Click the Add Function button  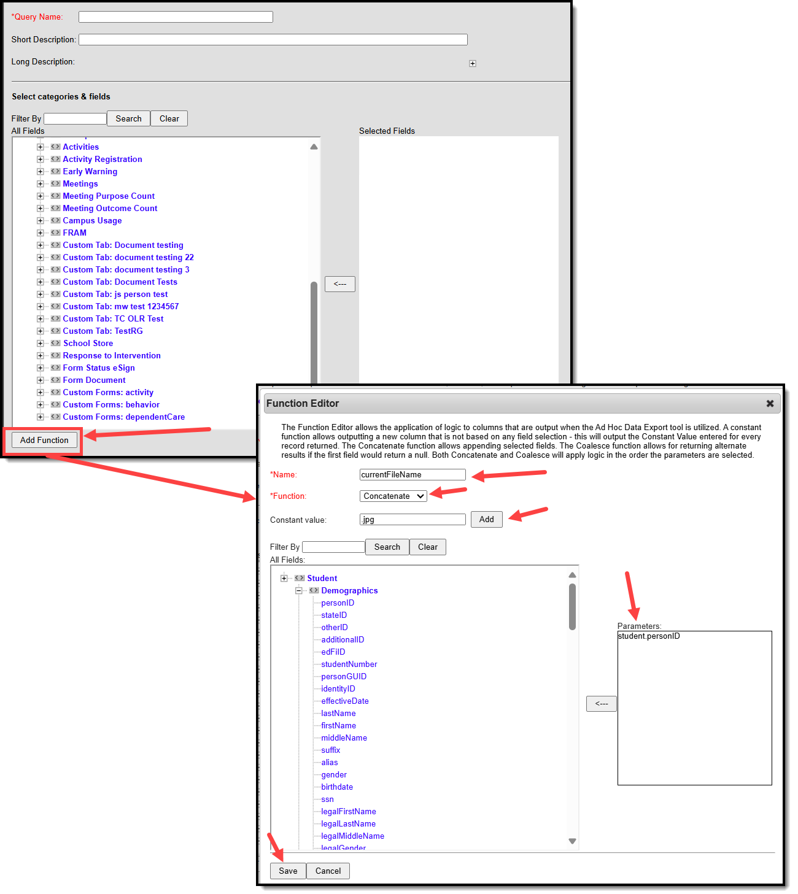[44, 440]
